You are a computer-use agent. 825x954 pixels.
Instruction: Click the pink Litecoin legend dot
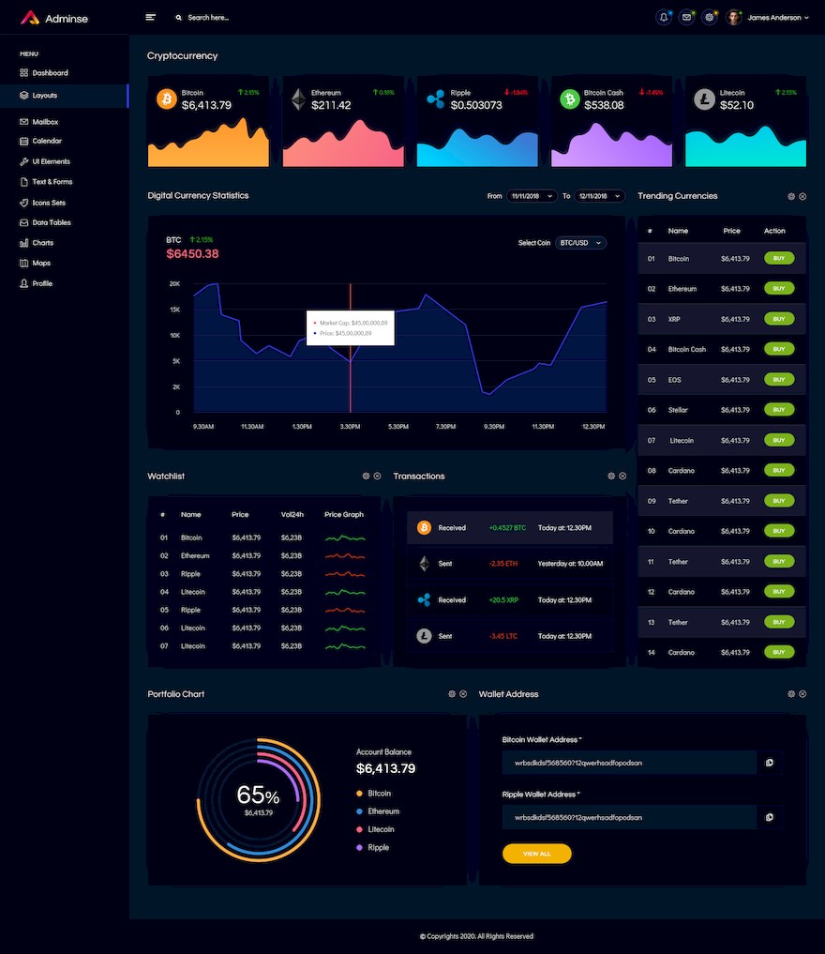[x=359, y=829]
